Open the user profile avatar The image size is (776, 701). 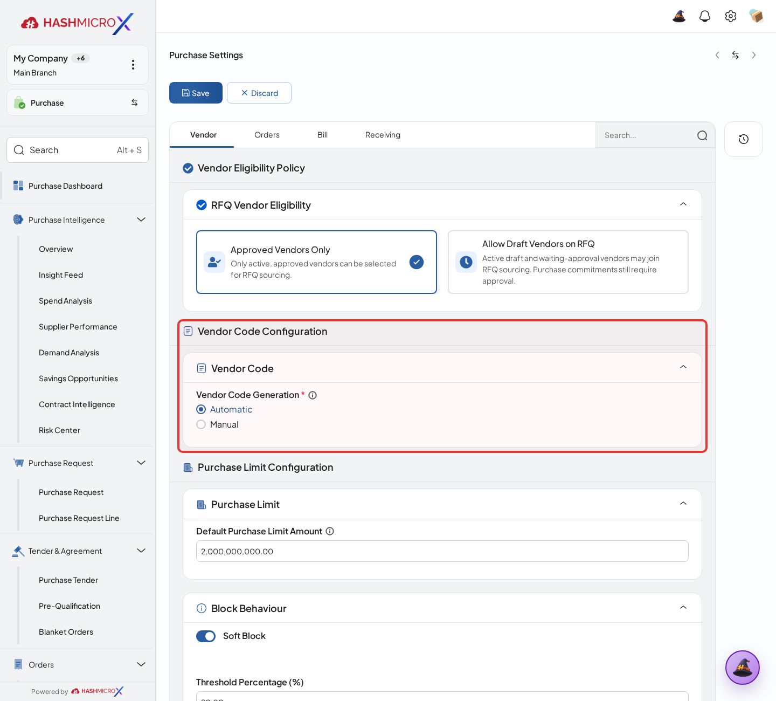pyautogui.click(x=757, y=16)
